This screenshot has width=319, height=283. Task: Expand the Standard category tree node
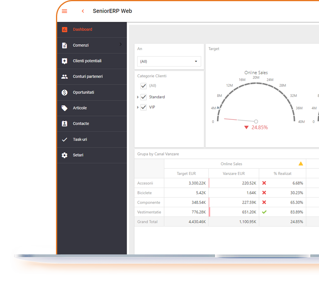click(x=138, y=97)
